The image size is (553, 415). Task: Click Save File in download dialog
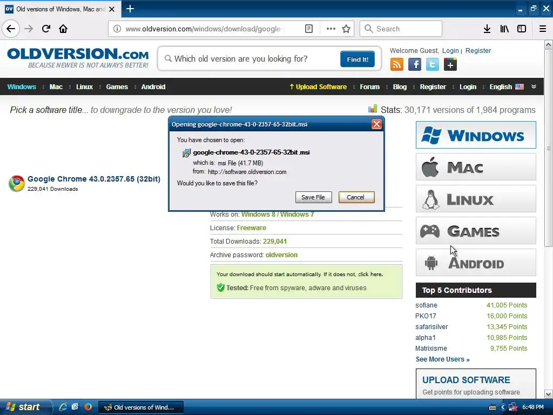coord(313,197)
